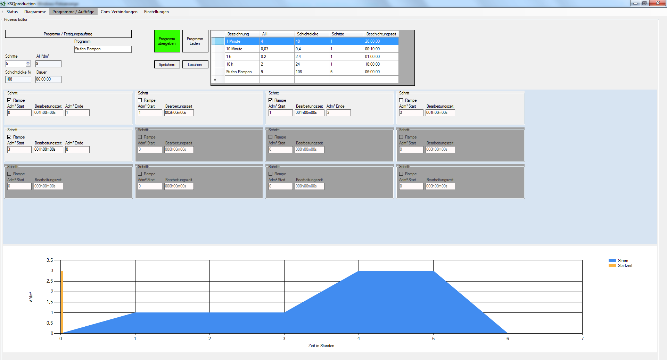Click the green Programm übergeben button
The height and width of the screenshot is (360, 667).
167,41
